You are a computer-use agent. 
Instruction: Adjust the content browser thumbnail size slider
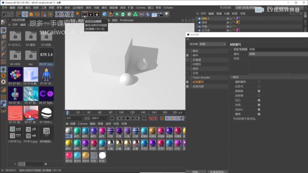(x=30, y=164)
